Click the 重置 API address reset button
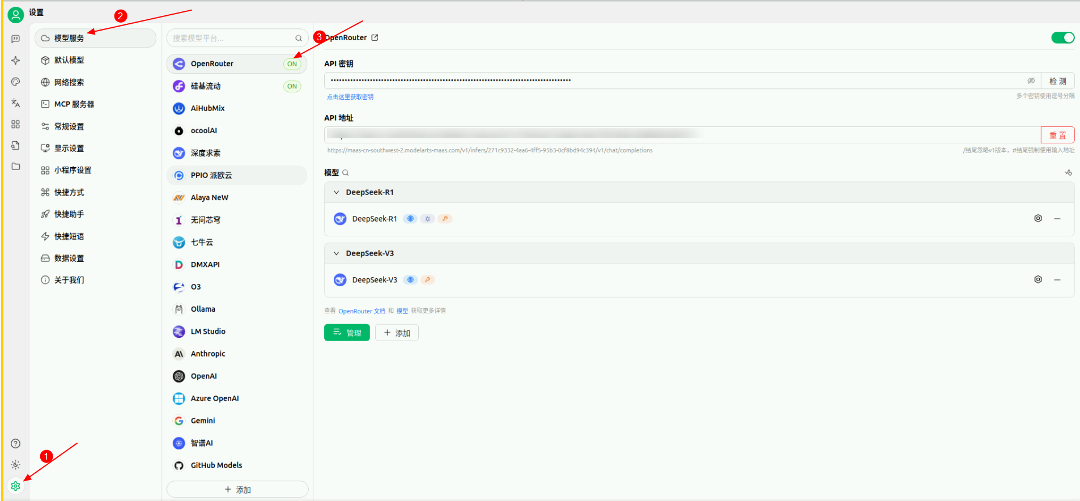Viewport: 1080px width, 501px height. click(1057, 135)
